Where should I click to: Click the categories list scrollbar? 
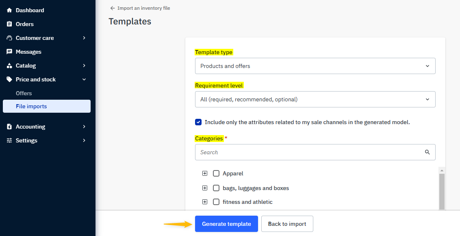pyautogui.click(x=442, y=191)
